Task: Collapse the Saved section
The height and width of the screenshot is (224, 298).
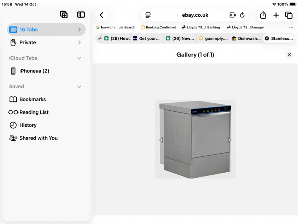Action: (79, 87)
